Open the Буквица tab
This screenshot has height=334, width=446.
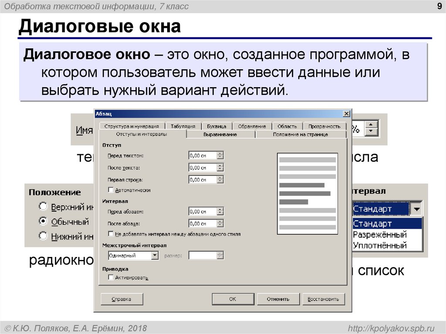click(x=216, y=126)
